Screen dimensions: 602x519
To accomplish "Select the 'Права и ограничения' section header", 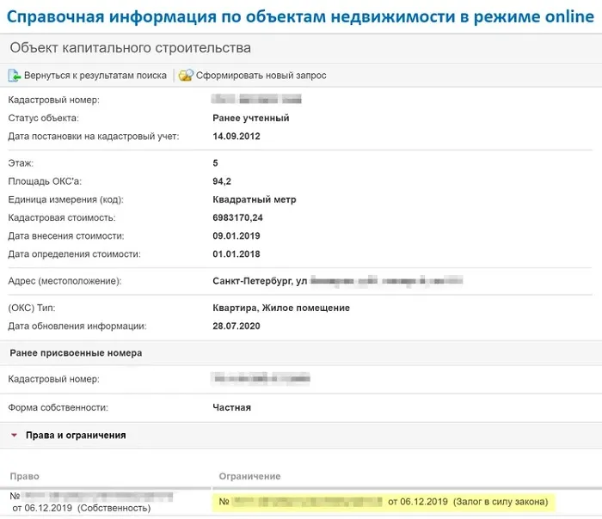I will click(76, 435).
